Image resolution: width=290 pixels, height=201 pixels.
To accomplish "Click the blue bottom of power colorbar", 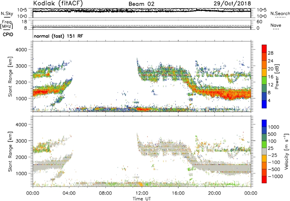I will click(x=264, y=104).
